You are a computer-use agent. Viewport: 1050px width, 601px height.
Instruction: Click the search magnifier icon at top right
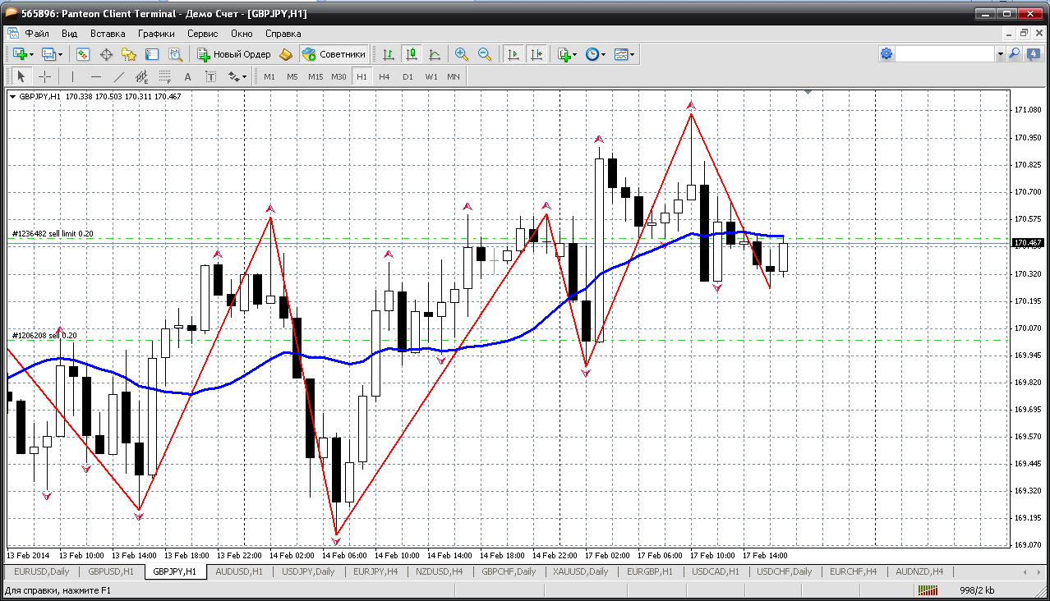1014,53
